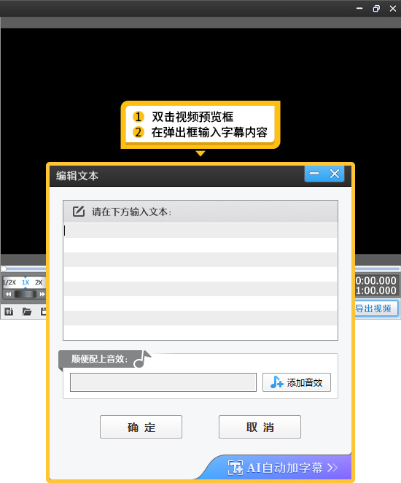Screen dimensions: 401x483
Task: Click the fast-forward double-arrow icon
Action: [42, 294]
